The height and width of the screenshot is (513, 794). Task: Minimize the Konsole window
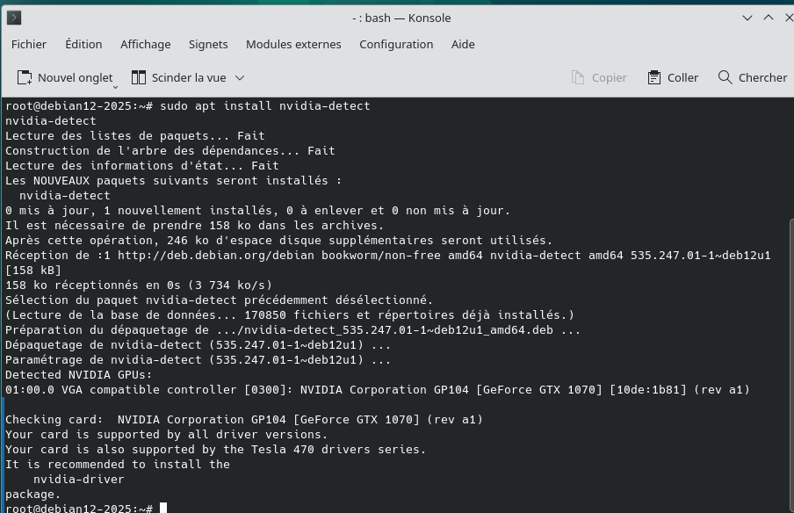[x=747, y=18]
